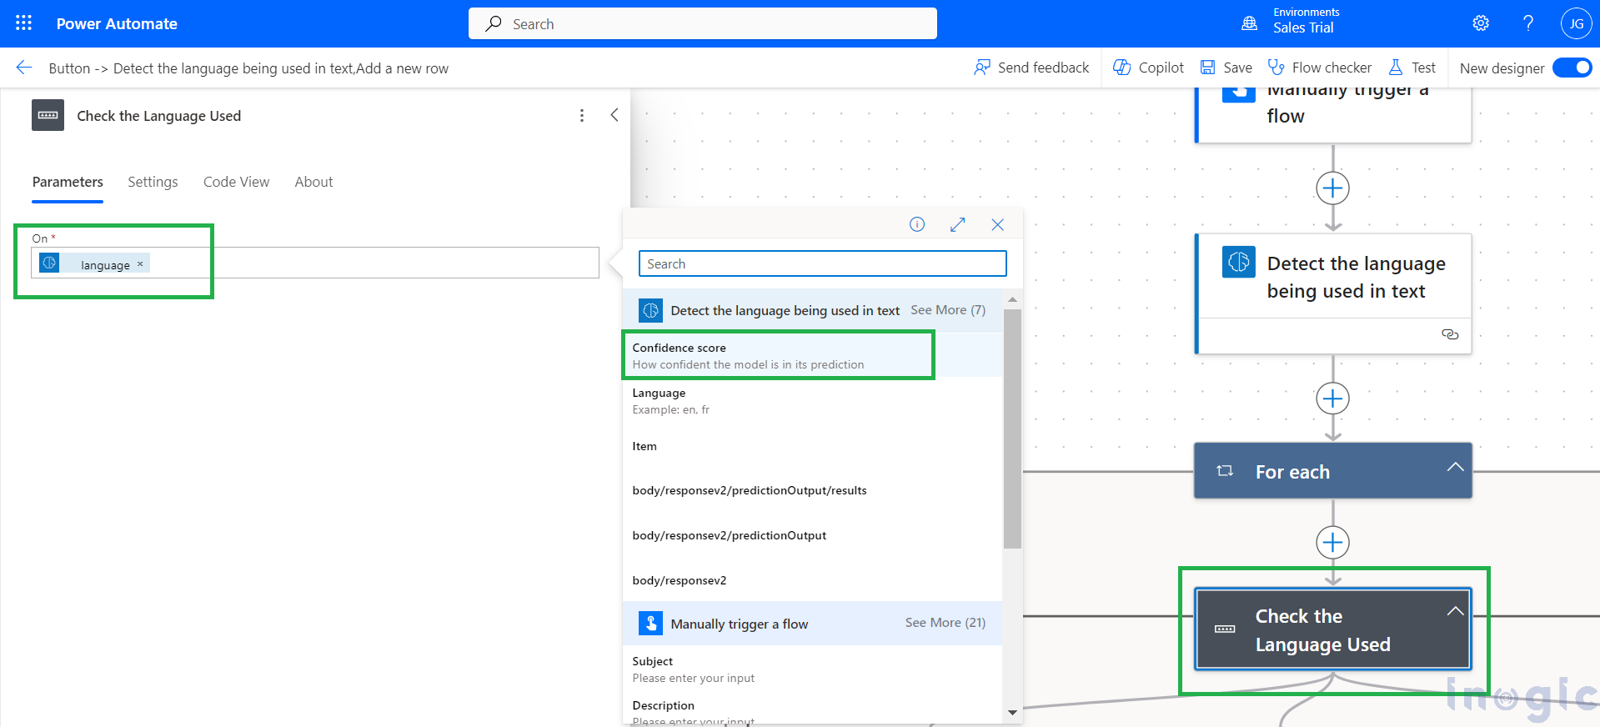This screenshot has height=727, width=1600.
Task: Expand See More (7) for Detect language
Action: [947, 310]
